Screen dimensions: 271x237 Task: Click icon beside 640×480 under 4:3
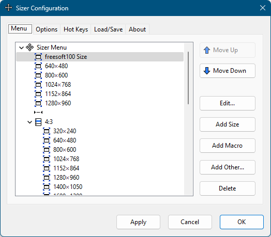tap(47, 140)
